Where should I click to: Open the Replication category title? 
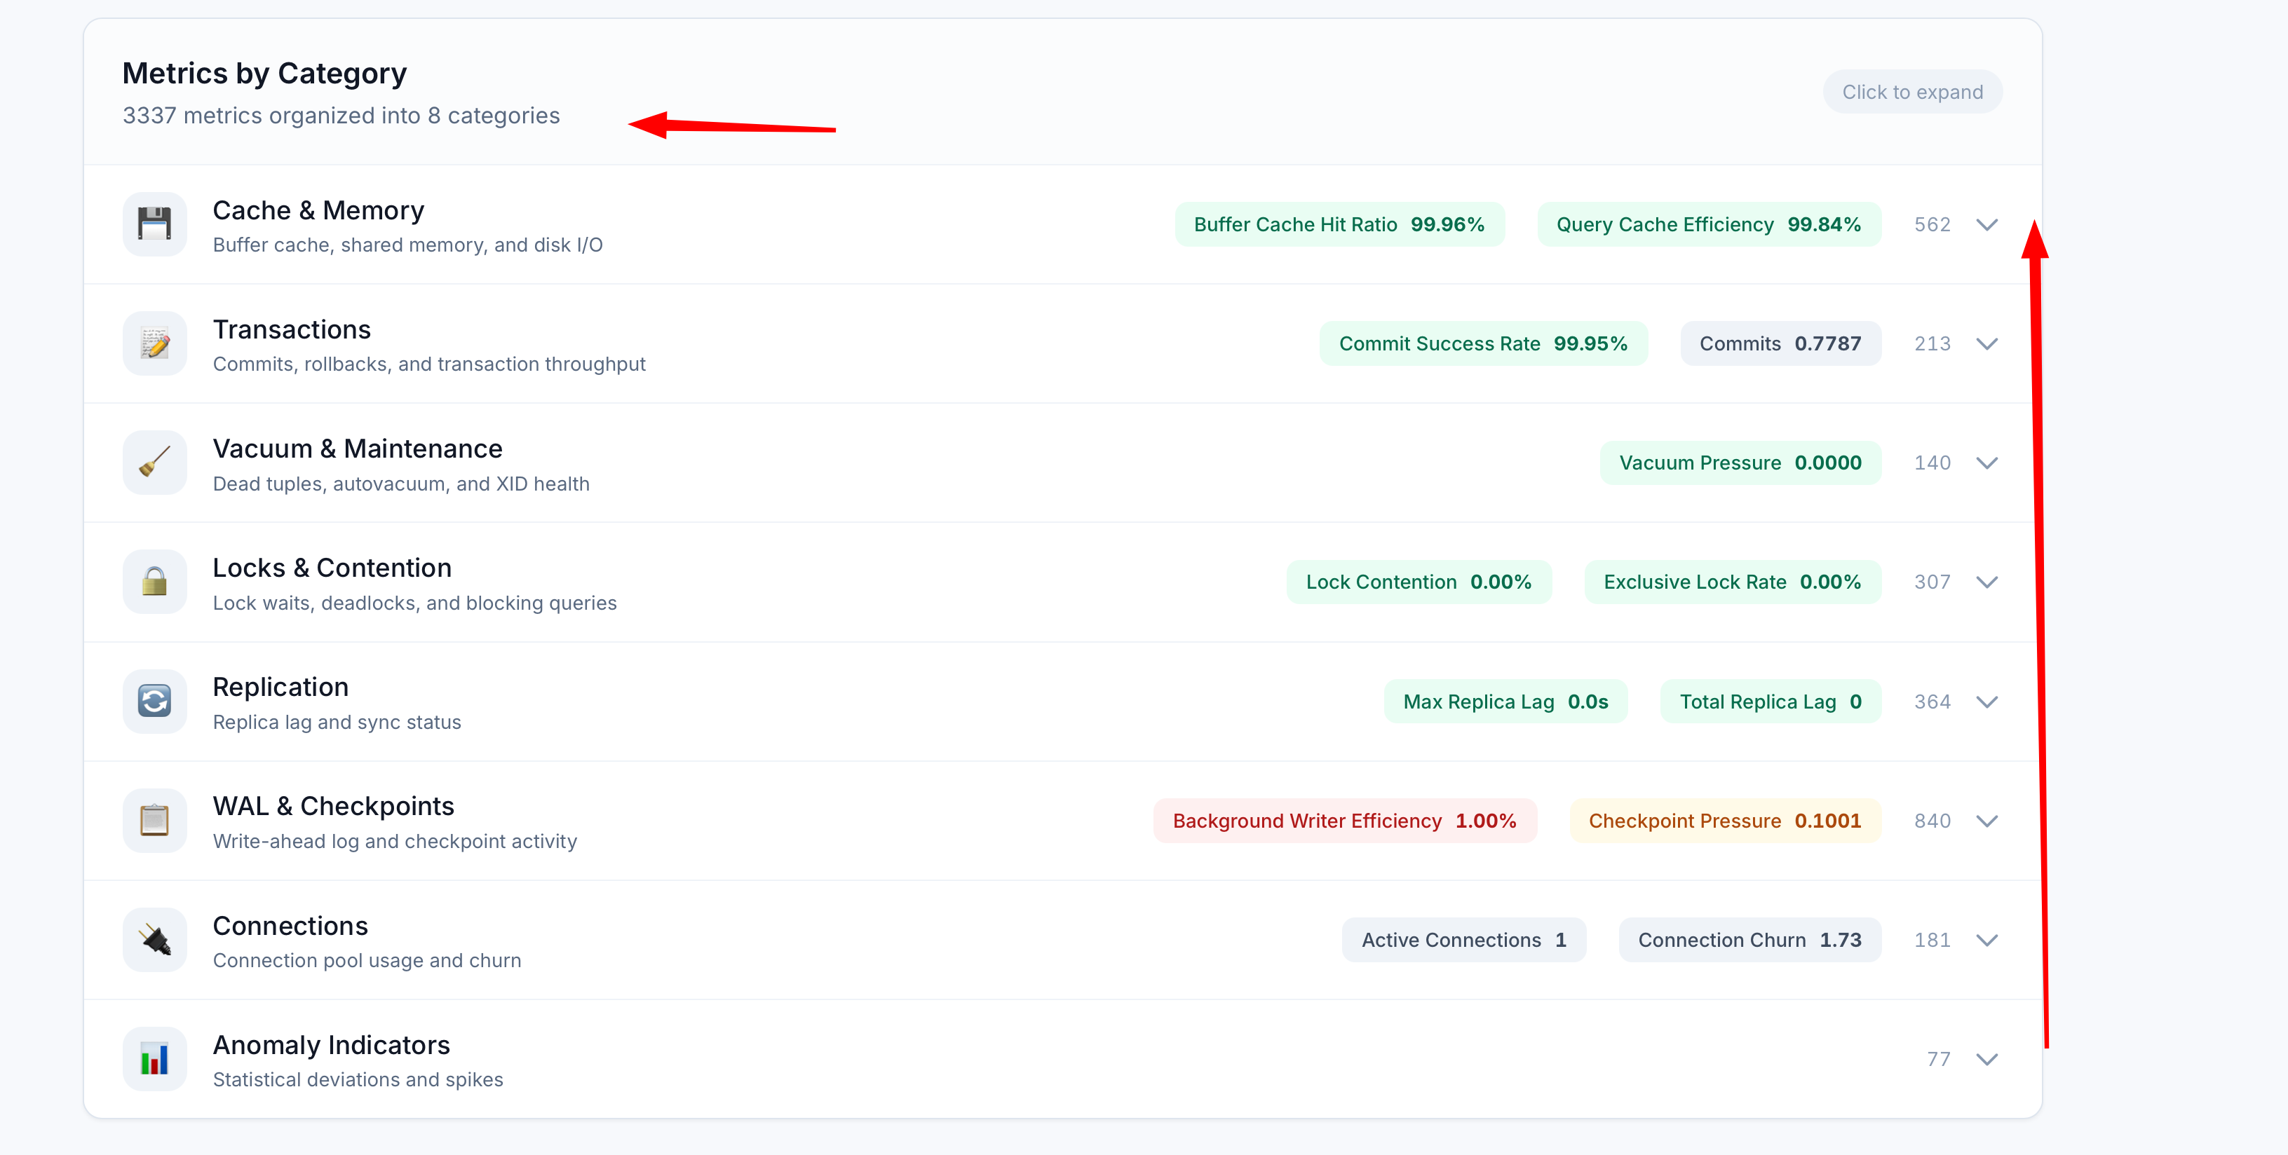280,686
